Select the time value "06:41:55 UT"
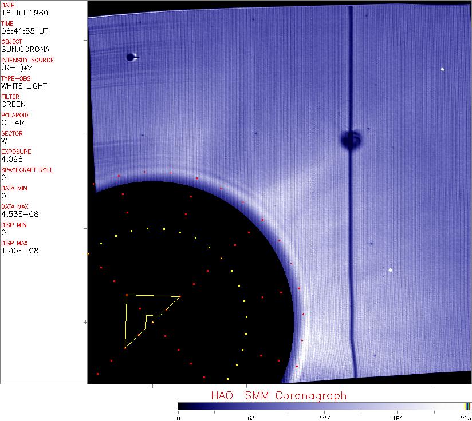The width and height of the screenshot is (472, 421). pyautogui.click(x=24, y=31)
